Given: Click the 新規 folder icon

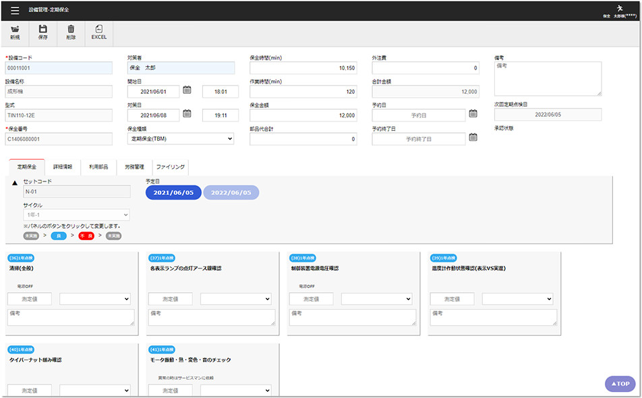Looking at the screenshot, I should tap(15, 29).
